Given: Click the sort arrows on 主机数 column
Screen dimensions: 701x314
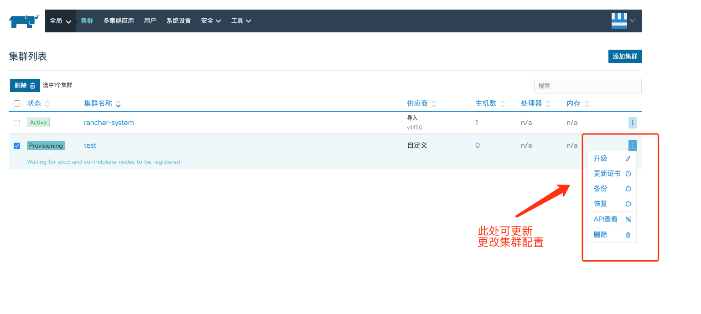Looking at the screenshot, I should (504, 103).
